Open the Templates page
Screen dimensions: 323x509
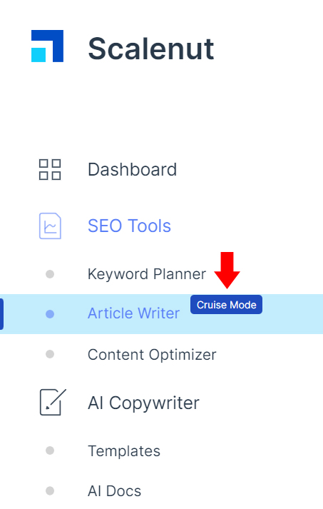pyautogui.click(x=124, y=451)
